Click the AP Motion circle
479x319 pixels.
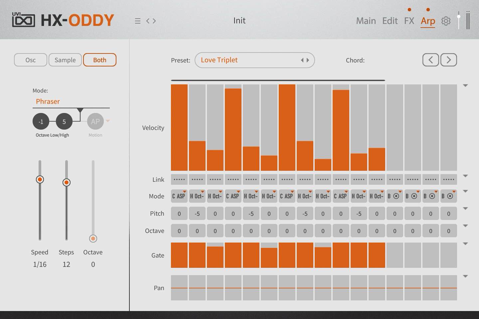(95, 122)
